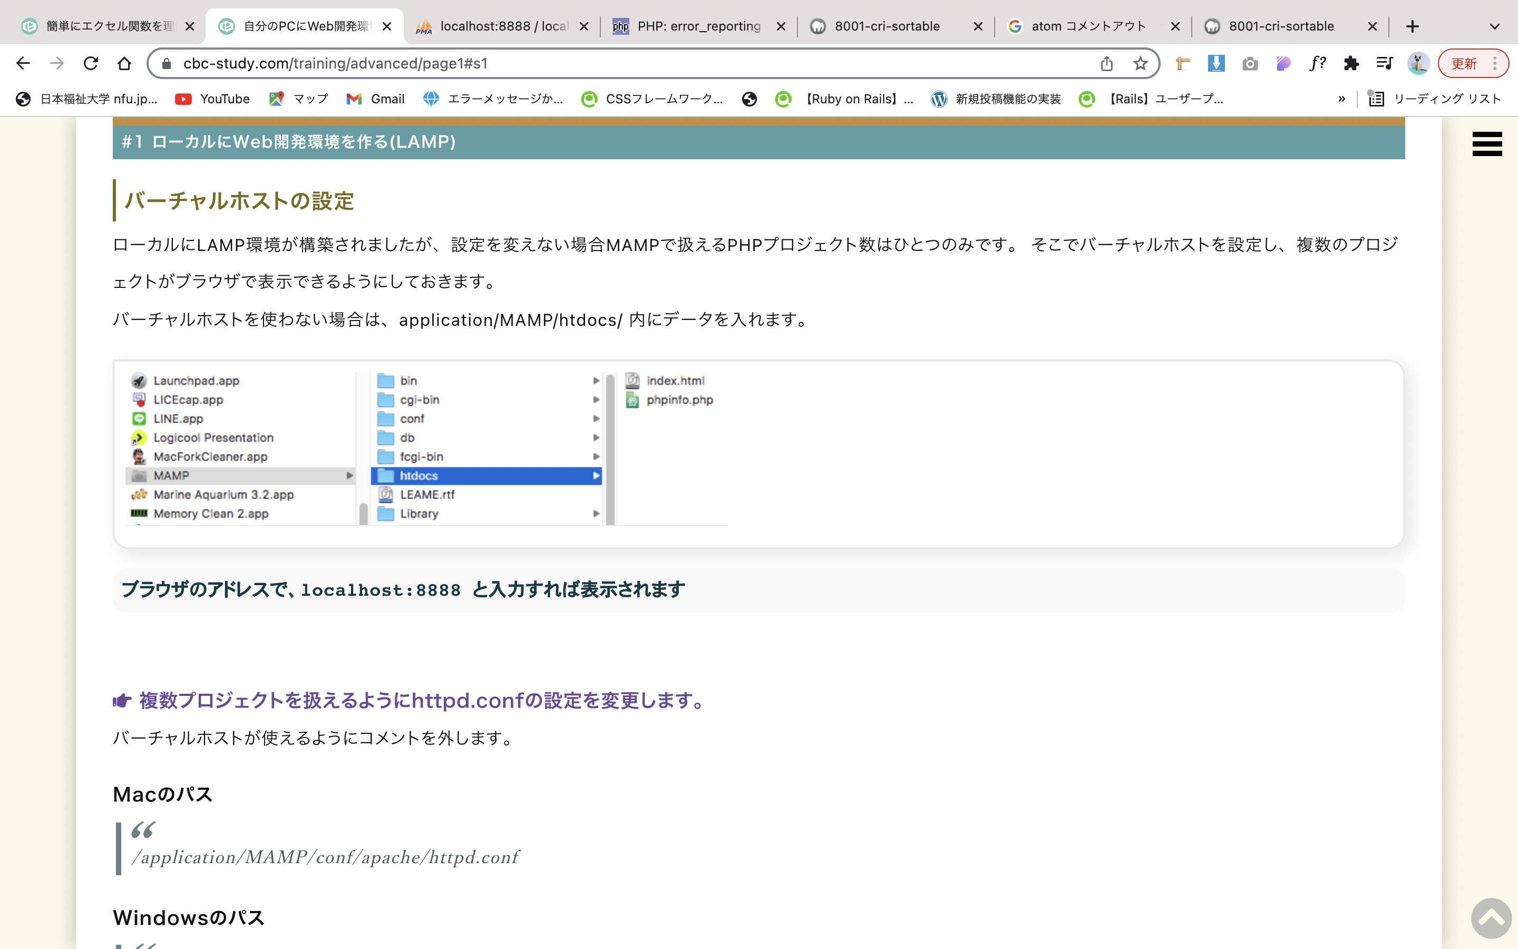The height and width of the screenshot is (949, 1518).
Task: Open the Extensions puzzle icon
Action: pyautogui.click(x=1350, y=63)
